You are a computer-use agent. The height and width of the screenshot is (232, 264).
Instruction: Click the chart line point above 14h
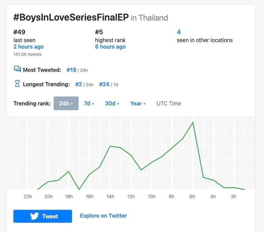(x=110, y=146)
